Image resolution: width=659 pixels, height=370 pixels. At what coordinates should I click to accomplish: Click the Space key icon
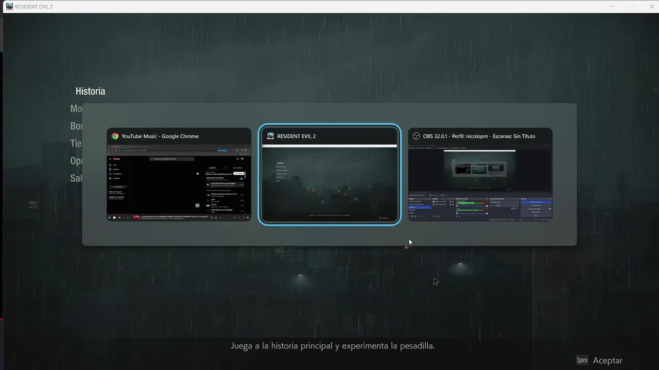click(582, 360)
